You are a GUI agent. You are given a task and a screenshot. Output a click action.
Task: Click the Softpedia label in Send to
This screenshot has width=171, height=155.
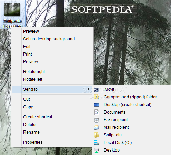pos(113,135)
